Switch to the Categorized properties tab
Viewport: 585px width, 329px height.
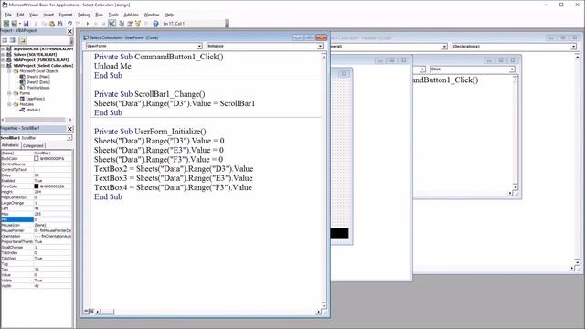click(x=33, y=146)
